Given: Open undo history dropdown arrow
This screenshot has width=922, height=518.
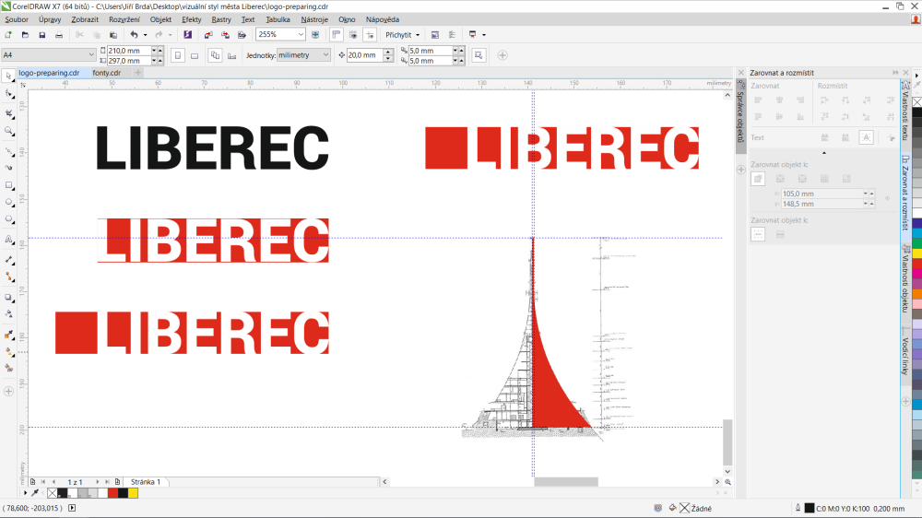Looking at the screenshot, I should [146, 35].
